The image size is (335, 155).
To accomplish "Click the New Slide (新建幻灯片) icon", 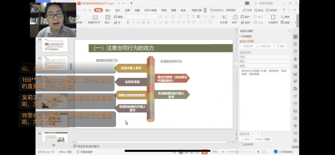I will pos(94,17).
